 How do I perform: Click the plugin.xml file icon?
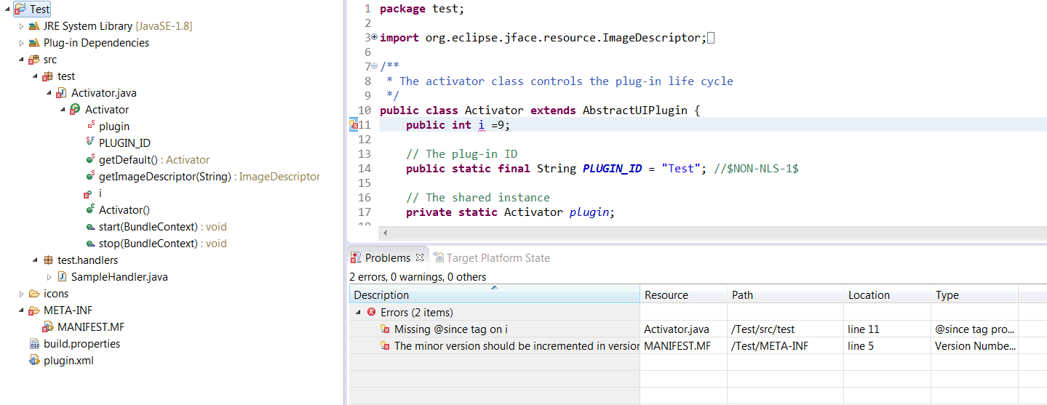click(x=34, y=361)
